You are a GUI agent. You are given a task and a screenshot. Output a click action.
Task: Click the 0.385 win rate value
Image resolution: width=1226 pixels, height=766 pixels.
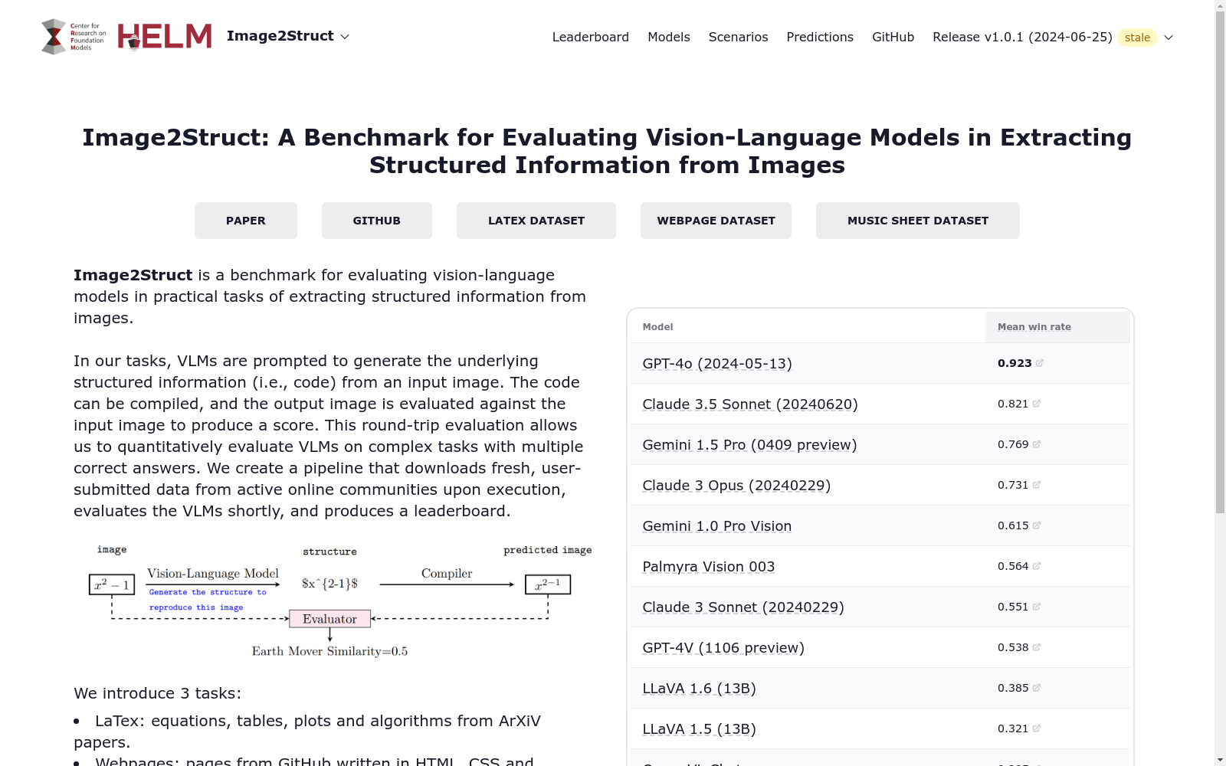[x=1013, y=688]
